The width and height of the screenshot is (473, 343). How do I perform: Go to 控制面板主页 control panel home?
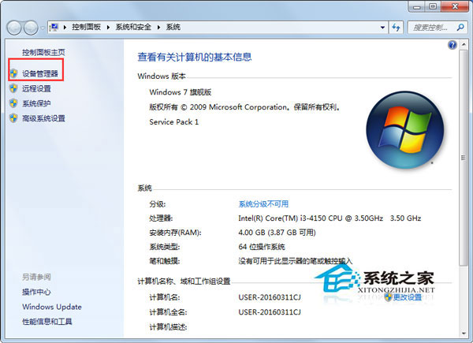click(x=43, y=52)
